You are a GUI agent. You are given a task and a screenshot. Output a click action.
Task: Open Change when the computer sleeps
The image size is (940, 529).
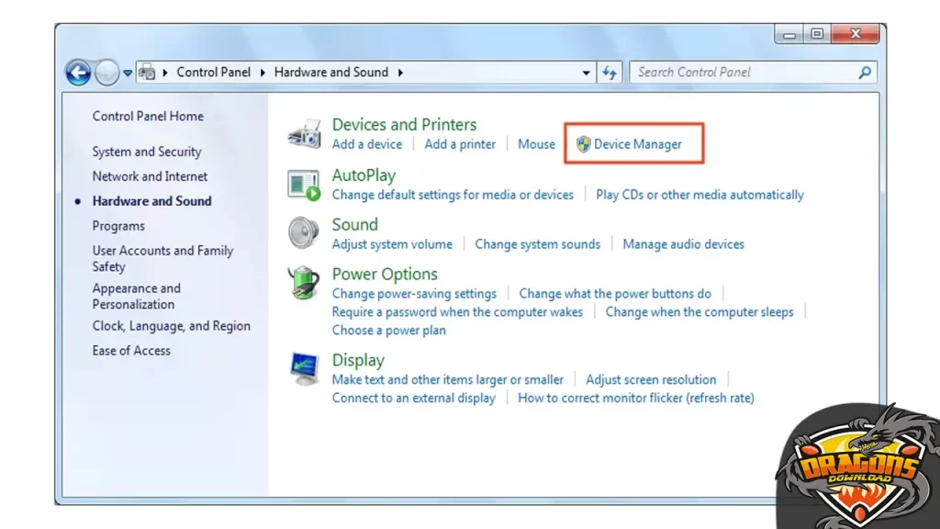pyautogui.click(x=699, y=312)
